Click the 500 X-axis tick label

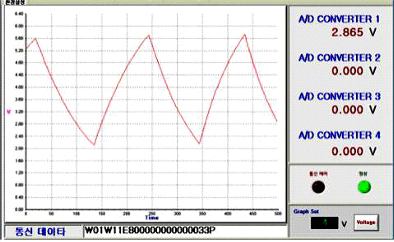coord(278,213)
